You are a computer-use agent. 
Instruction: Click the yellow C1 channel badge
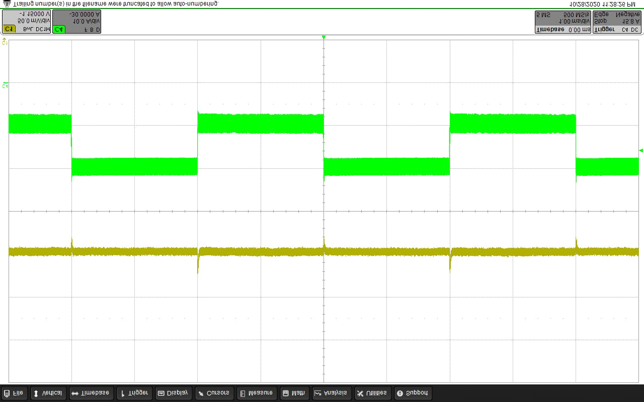[9, 29]
